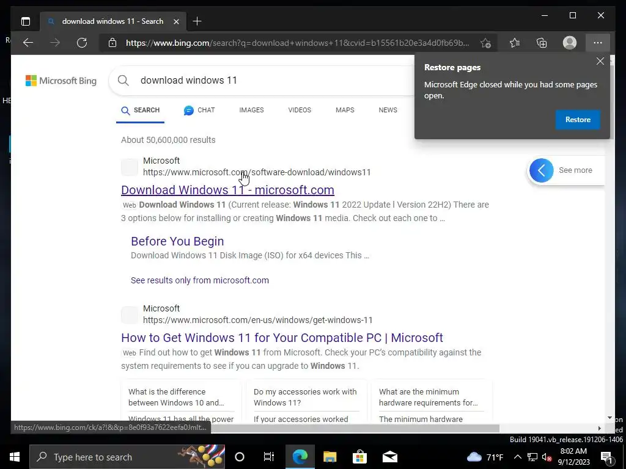Screen dimensions: 626x469
Task: Maximize the Edge window
Action: point(572,15)
